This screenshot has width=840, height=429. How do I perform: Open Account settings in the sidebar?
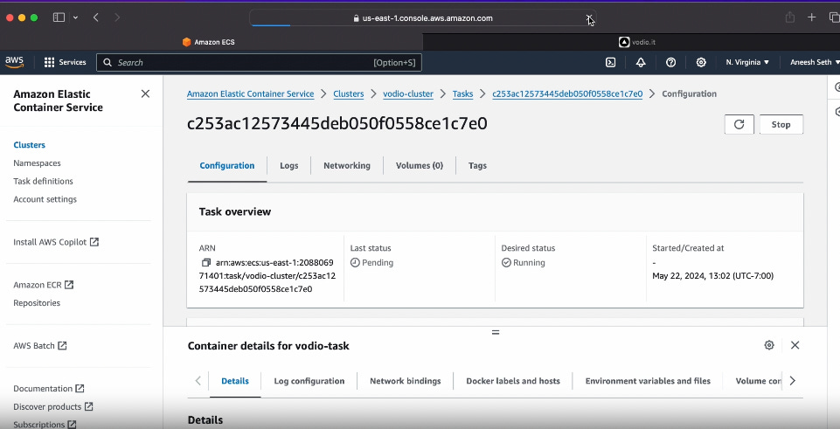pos(45,199)
